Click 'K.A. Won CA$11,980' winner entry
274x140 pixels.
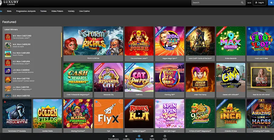(21, 53)
